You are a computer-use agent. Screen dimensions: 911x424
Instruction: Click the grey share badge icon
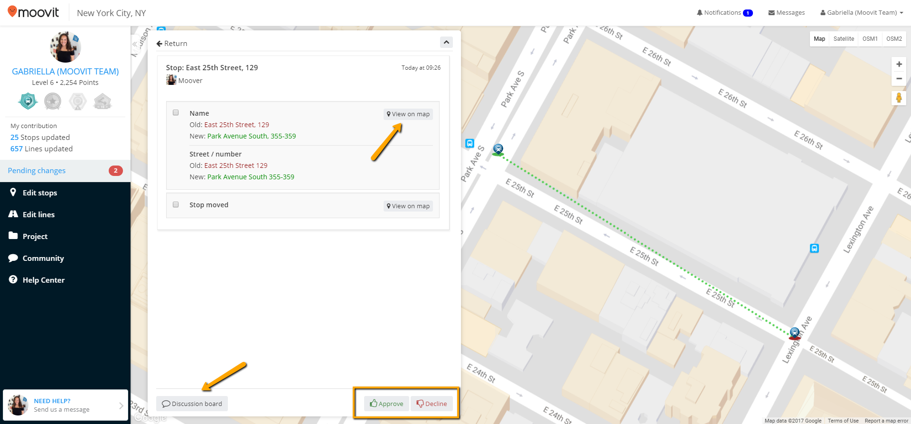pyautogui.click(x=103, y=101)
